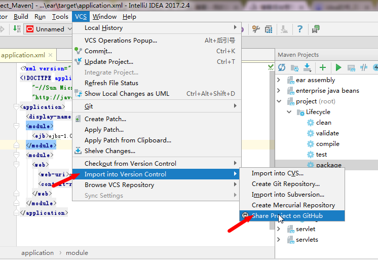Collapse the Lifecycle node
Screen dimensions: 378x260
pyautogui.click(x=289, y=112)
